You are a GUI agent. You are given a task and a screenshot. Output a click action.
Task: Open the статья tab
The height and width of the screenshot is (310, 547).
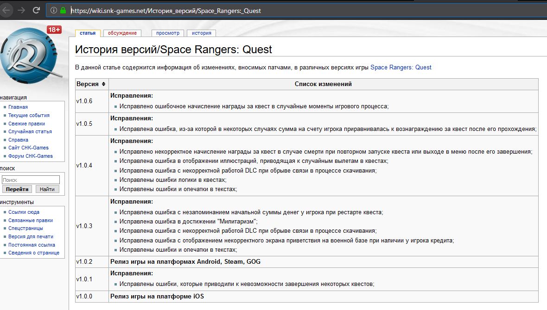(88, 33)
